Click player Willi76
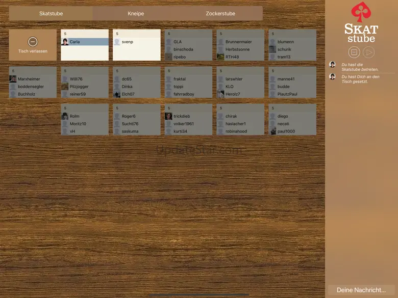The image size is (398, 298). (x=85, y=79)
